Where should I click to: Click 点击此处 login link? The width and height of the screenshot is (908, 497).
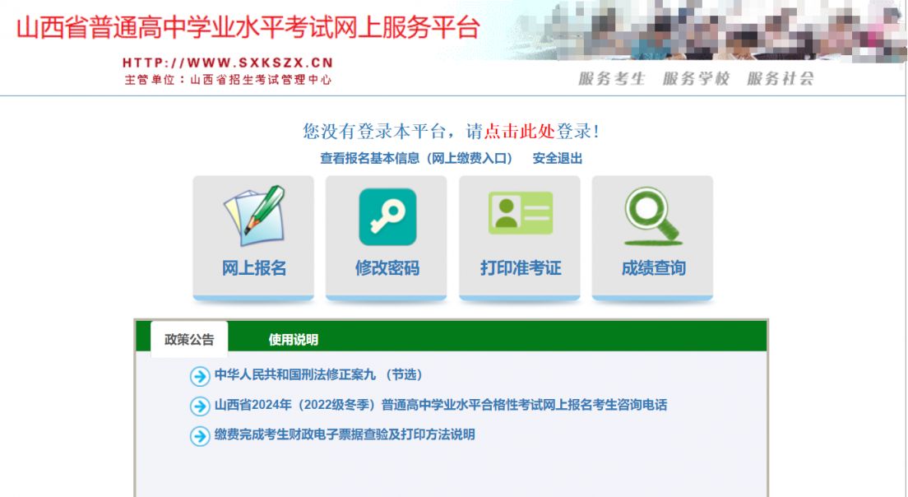tap(519, 131)
